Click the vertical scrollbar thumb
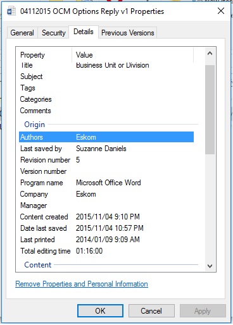The width and height of the screenshot is (233, 325). coord(210,109)
